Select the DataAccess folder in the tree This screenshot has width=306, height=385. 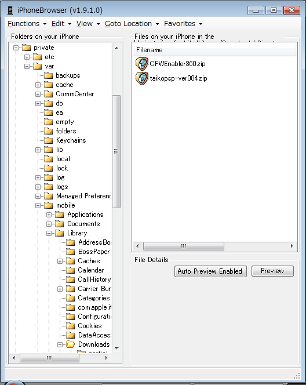coord(94,335)
